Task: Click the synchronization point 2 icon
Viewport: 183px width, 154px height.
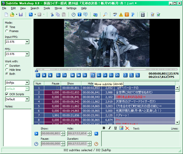Action: 131,75
